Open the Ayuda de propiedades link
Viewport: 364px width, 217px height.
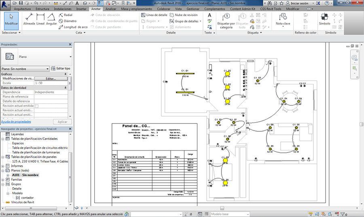coord(16,121)
